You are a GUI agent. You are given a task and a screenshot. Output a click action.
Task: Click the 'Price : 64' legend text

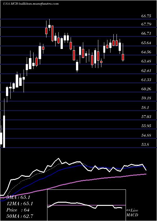18,210
